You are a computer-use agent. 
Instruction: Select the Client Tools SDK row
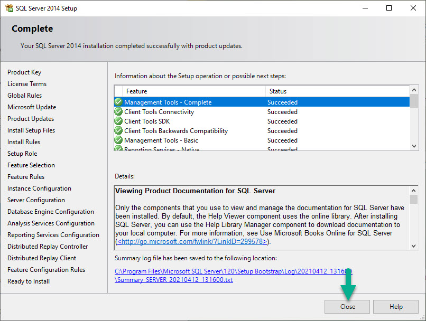pyautogui.click(x=262, y=121)
